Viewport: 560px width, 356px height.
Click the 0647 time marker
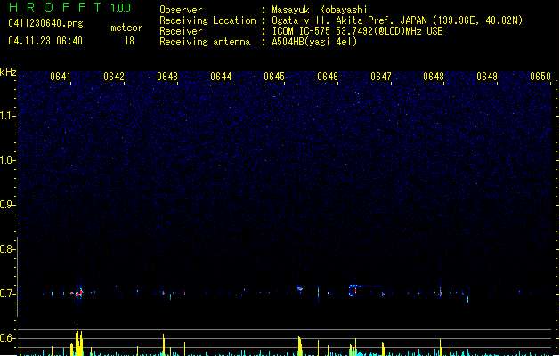coord(381,77)
